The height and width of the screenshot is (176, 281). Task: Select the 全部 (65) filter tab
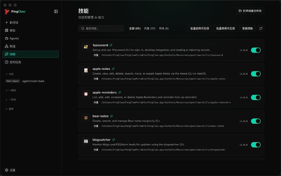tap(135, 29)
